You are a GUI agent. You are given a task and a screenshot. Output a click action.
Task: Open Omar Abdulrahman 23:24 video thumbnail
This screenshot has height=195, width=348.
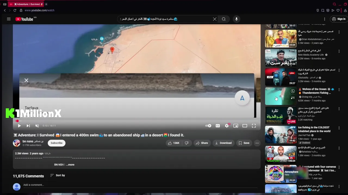tap(281, 38)
